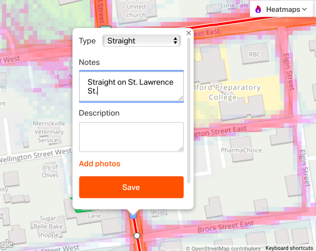This screenshot has height=251, width=316.
Task: Select the blue route point marker
Action: (x=133, y=216)
